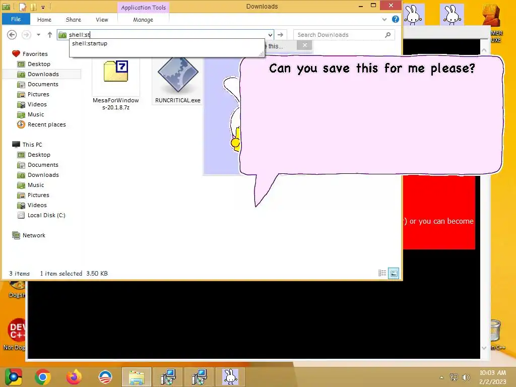This screenshot has width=516, height=387.
Task: Select the Application Tools contextual tab
Action: tap(143, 7)
